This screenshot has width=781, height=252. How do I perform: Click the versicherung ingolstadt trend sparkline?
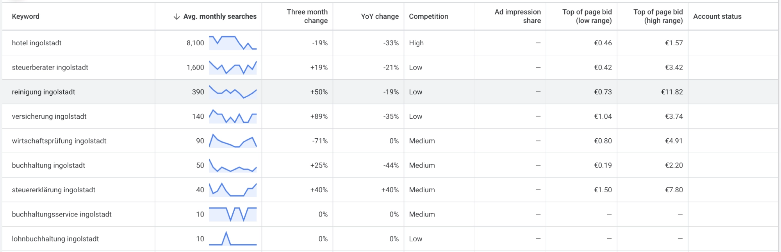[233, 116]
